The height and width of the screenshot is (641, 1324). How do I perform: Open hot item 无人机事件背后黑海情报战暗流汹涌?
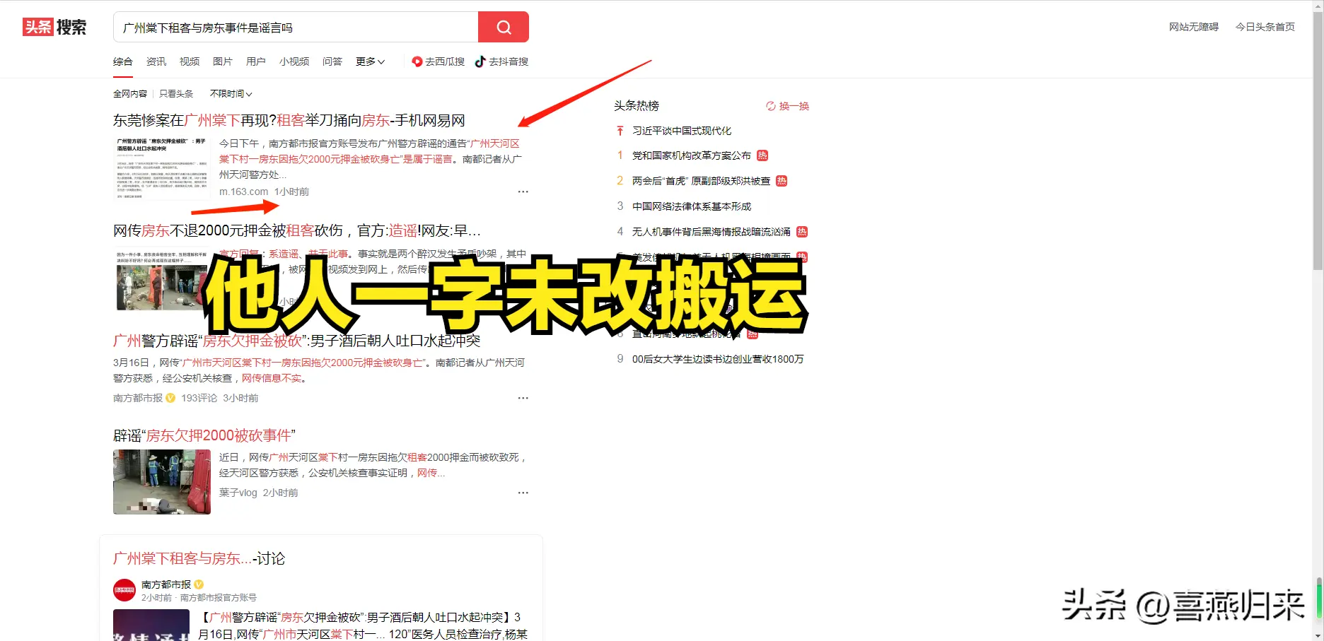tap(712, 232)
